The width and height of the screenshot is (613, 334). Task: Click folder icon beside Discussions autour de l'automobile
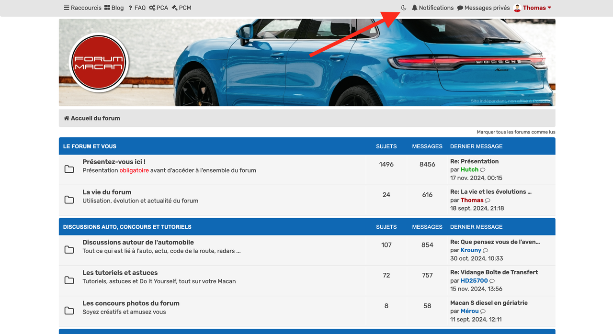click(x=69, y=250)
